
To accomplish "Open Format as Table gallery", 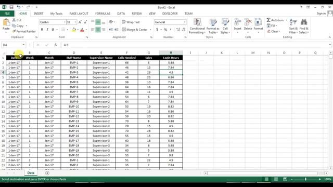I will (213, 26).
